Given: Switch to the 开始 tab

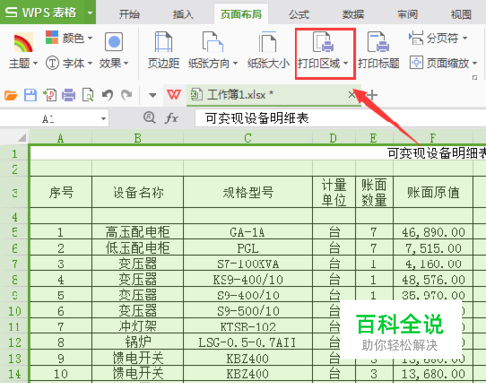Looking at the screenshot, I should pos(129,15).
